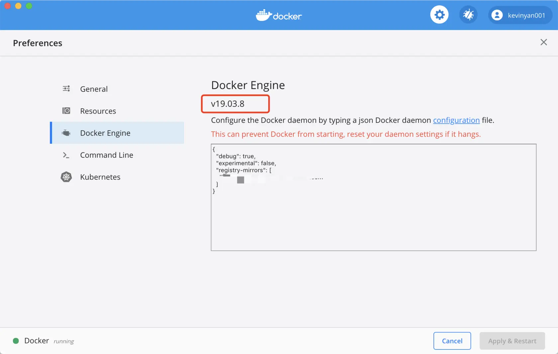The height and width of the screenshot is (354, 558).
Task: Click the Command Line prompt icon
Action: point(66,155)
